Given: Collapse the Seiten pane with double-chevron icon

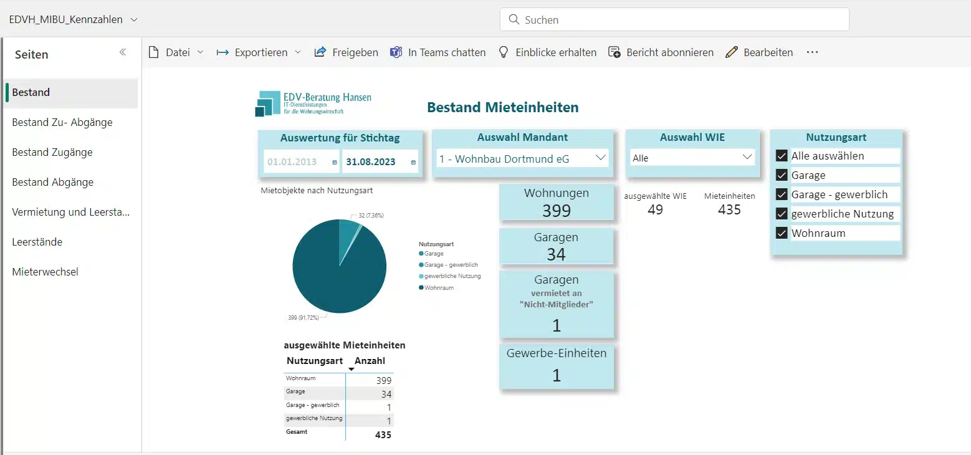Looking at the screenshot, I should point(123,52).
